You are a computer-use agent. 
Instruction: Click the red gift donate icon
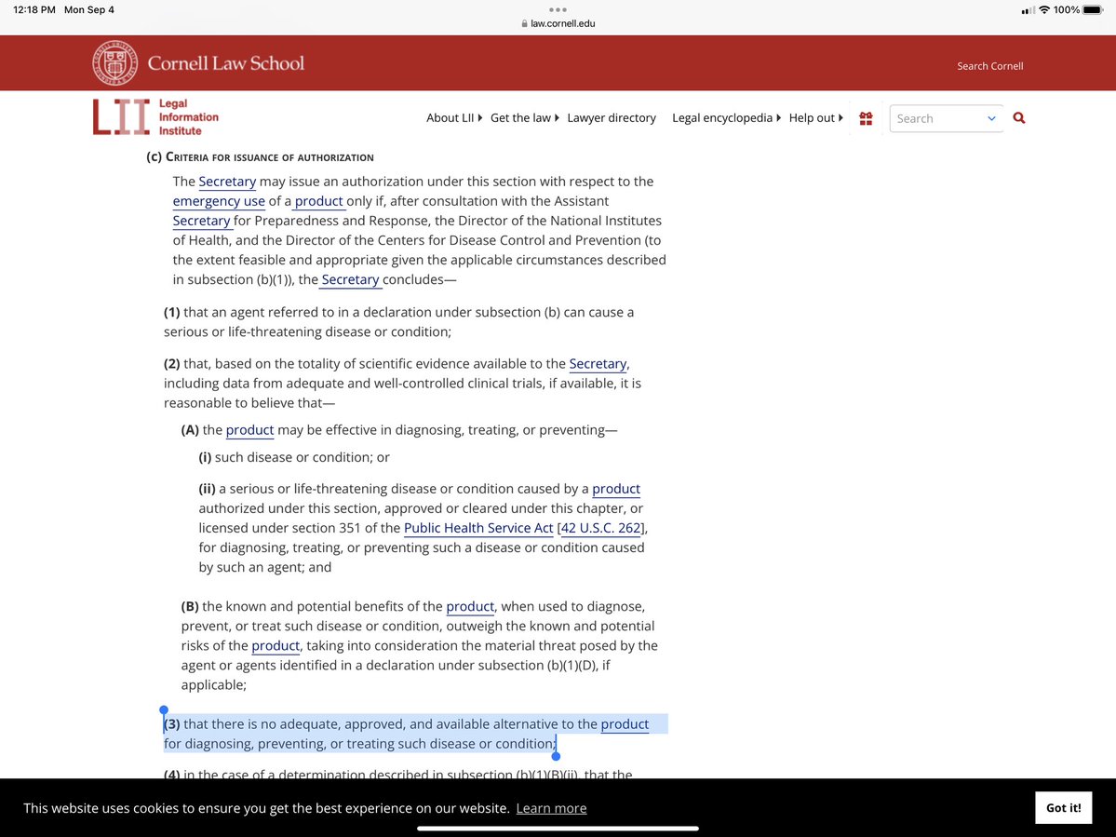click(866, 118)
